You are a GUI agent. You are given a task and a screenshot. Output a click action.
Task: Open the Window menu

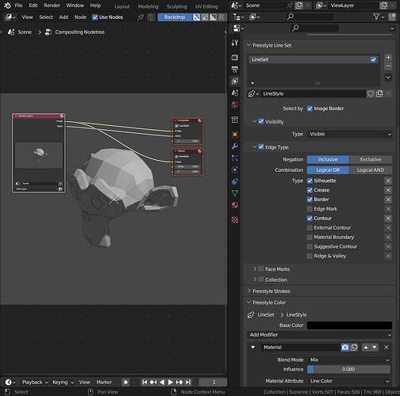click(x=75, y=6)
